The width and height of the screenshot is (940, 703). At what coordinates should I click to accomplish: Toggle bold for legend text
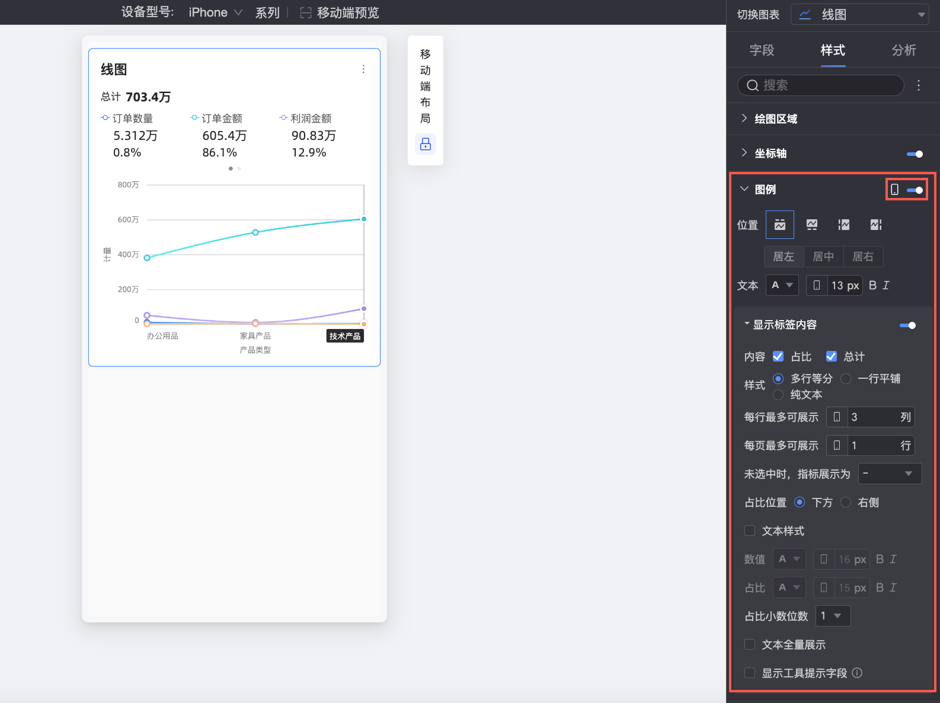[x=872, y=286]
